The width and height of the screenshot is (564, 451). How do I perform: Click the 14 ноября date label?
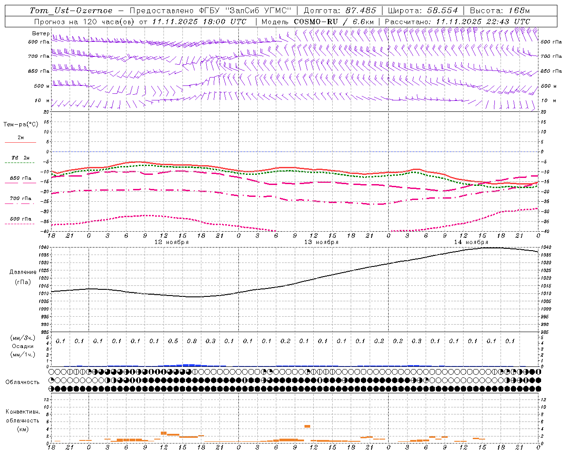(471, 242)
